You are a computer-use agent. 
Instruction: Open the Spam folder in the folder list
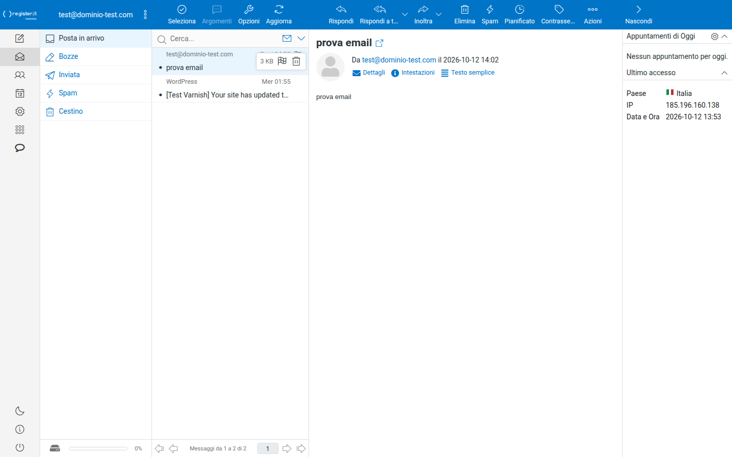point(96,93)
